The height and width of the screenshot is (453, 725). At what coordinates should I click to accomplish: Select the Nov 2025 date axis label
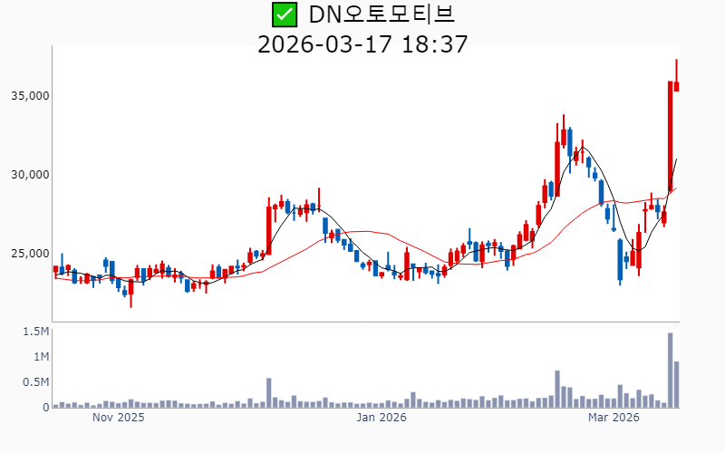click(x=119, y=418)
